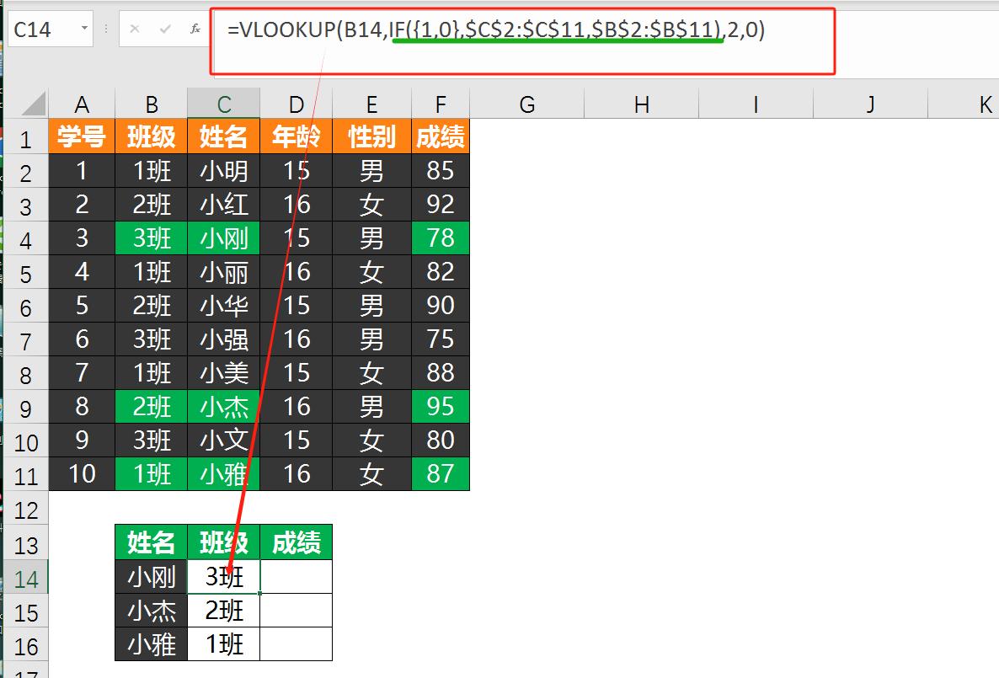Image resolution: width=999 pixels, height=678 pixels.
Task: Click green header 成绩 in row 13
Action: pos(296,542)
